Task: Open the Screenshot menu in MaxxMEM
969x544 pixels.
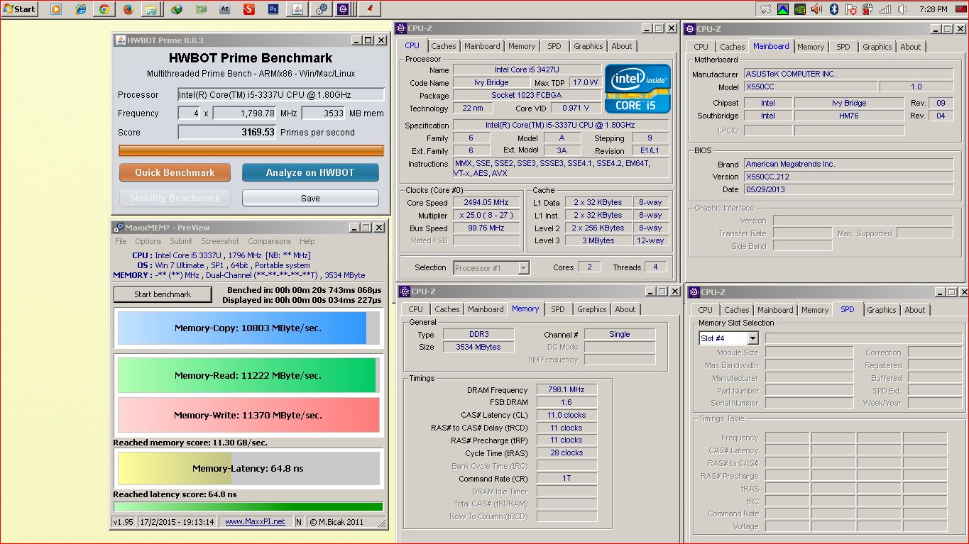Action: (x=220, y=241)
